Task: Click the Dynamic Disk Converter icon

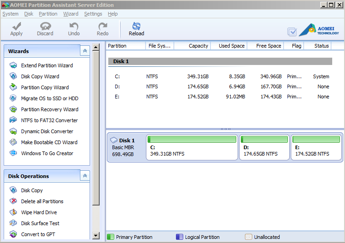Action: [x=13, y=131]
